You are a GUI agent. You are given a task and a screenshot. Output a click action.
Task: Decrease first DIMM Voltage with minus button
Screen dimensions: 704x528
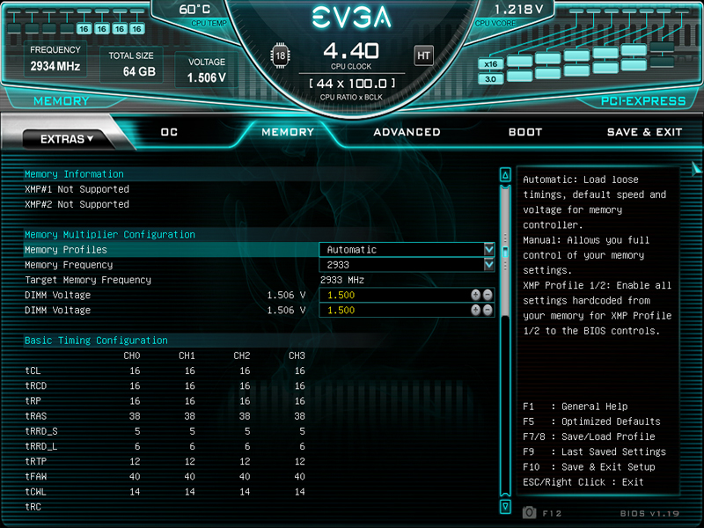(488, 295)
